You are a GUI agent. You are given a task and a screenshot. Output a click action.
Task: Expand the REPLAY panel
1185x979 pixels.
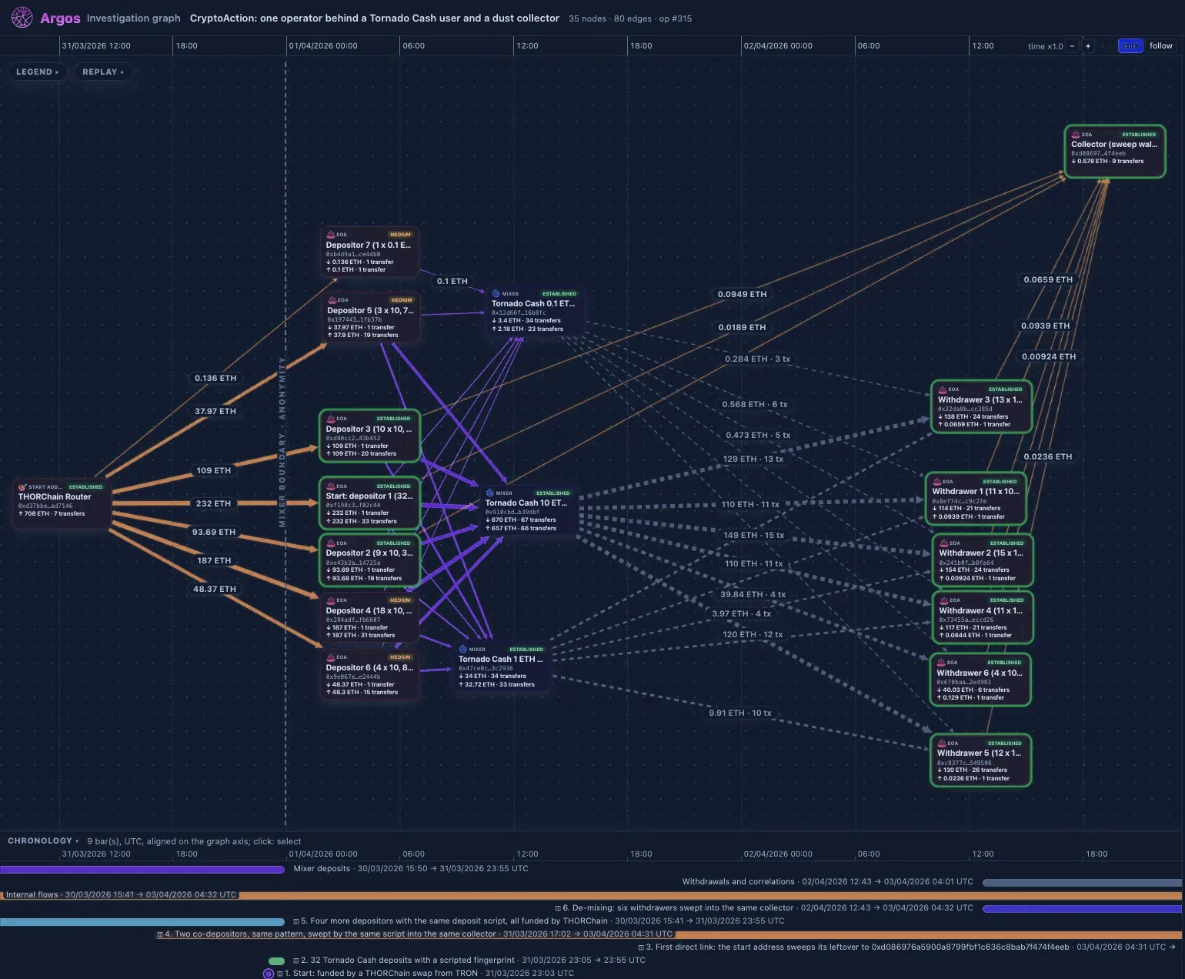[103, 72]
